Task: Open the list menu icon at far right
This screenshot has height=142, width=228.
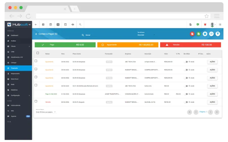Action: [x=220, y=25]
